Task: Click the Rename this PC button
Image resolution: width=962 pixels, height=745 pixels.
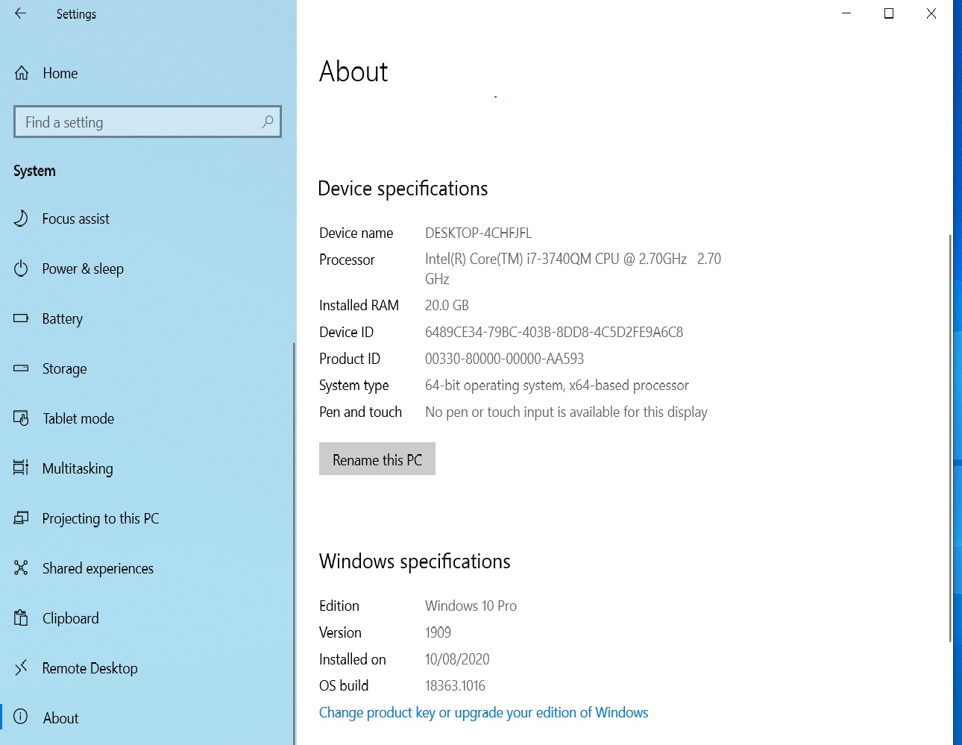Action: click(377, 459)
